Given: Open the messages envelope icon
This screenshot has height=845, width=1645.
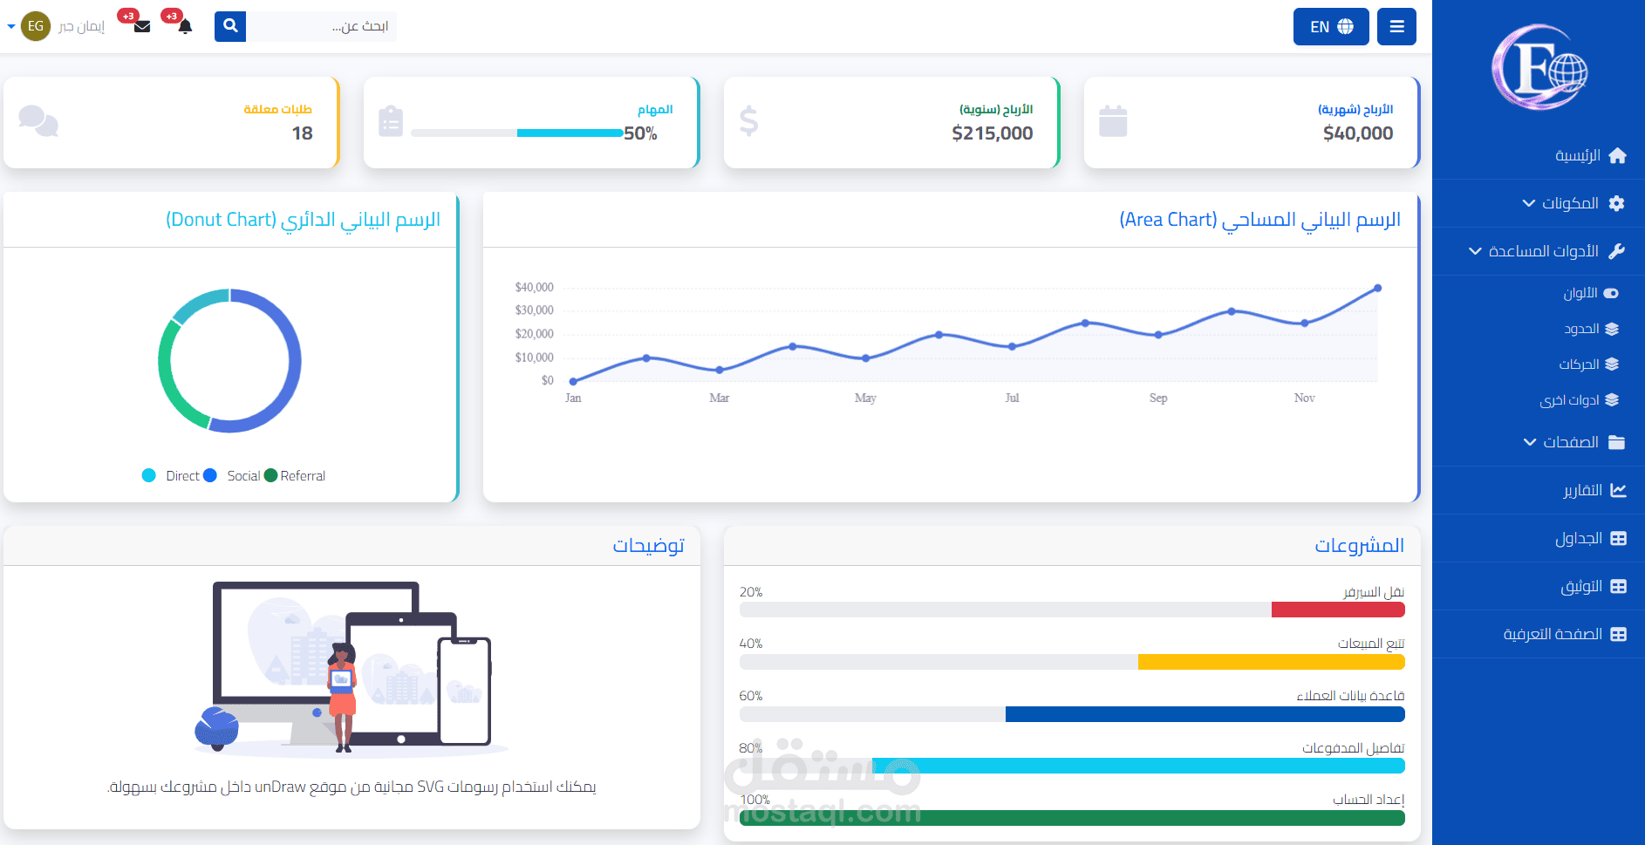Looking at the screenshot, I should coord(142,26).
